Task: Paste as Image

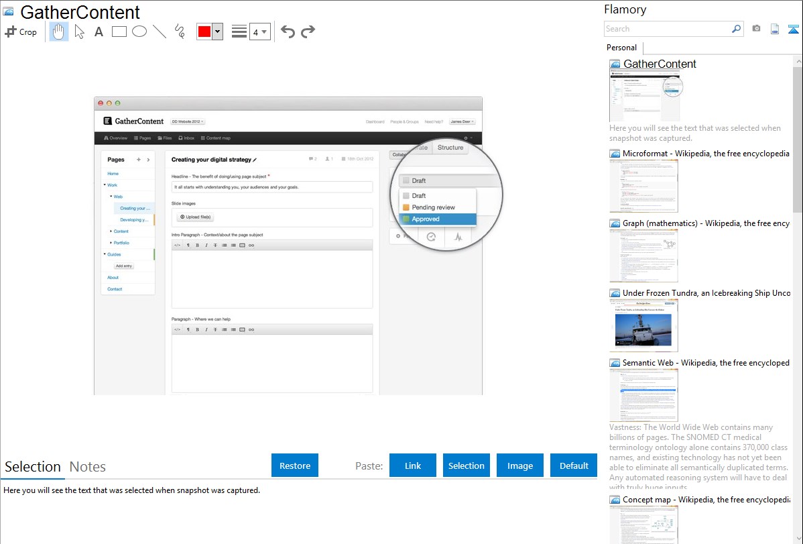Action: click(519, 466)
